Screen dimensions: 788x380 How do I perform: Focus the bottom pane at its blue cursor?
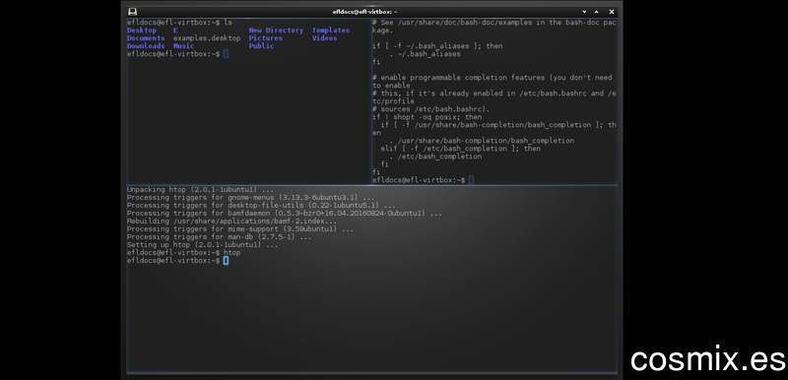226,261
